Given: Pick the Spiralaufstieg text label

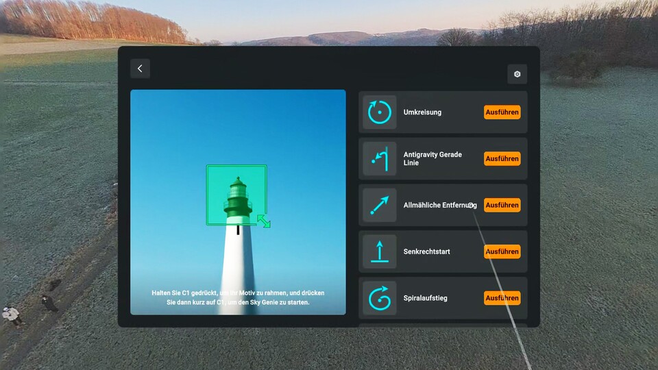Looking at the screenshot, I should [425, 298].
